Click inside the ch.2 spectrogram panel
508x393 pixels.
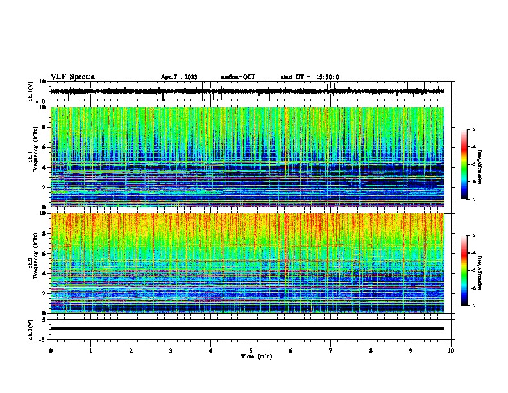pyautogui.click(x=247, y=263)
